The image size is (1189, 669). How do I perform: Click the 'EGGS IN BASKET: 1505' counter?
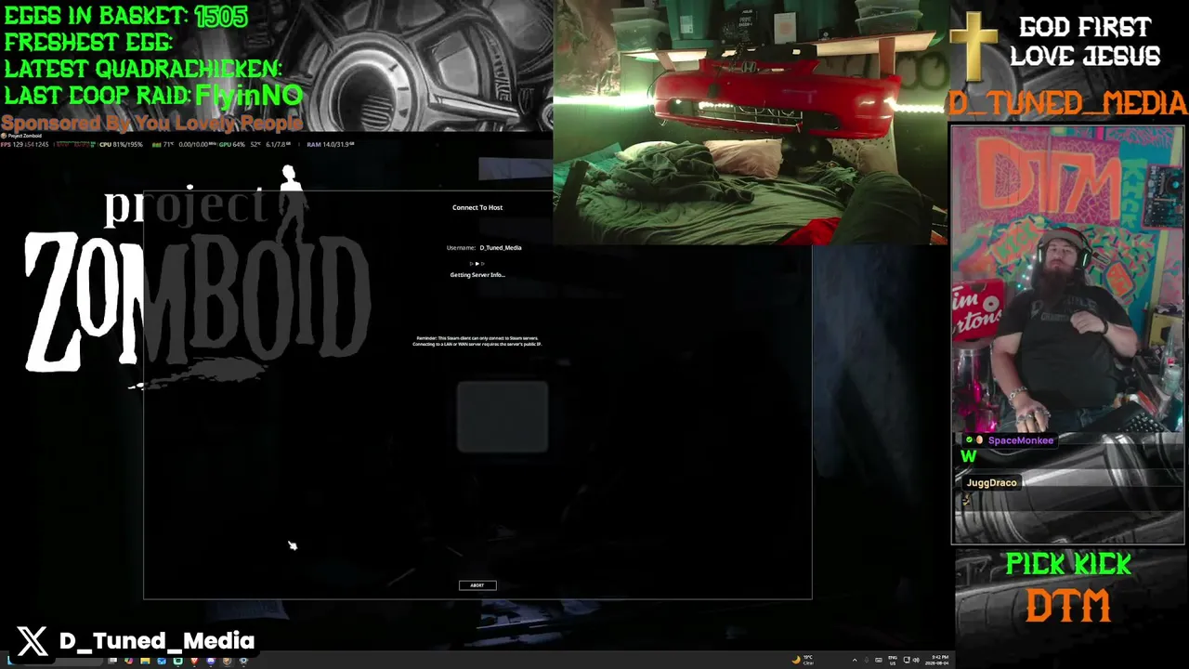tap(126, 17)
